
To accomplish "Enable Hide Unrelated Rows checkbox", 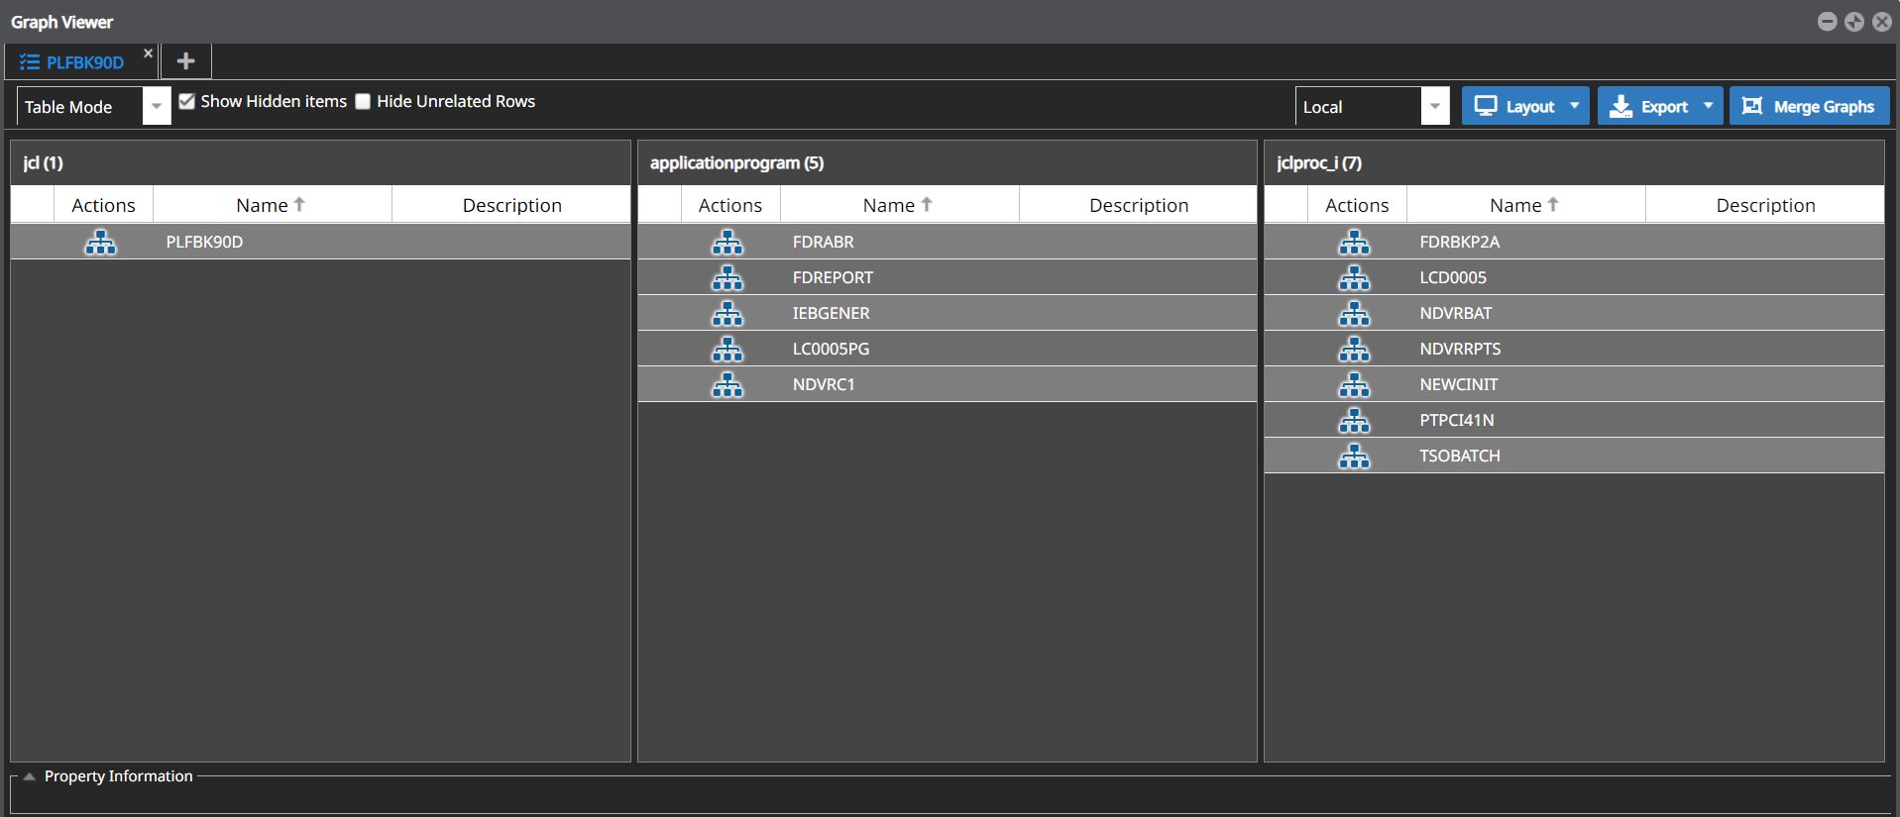I will (x=363, y=101).
